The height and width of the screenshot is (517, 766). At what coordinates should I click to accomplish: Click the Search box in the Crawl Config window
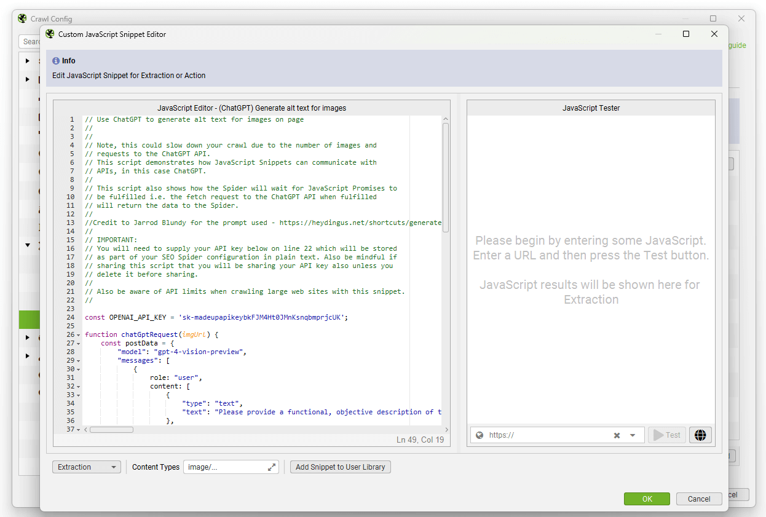[31, 42]
